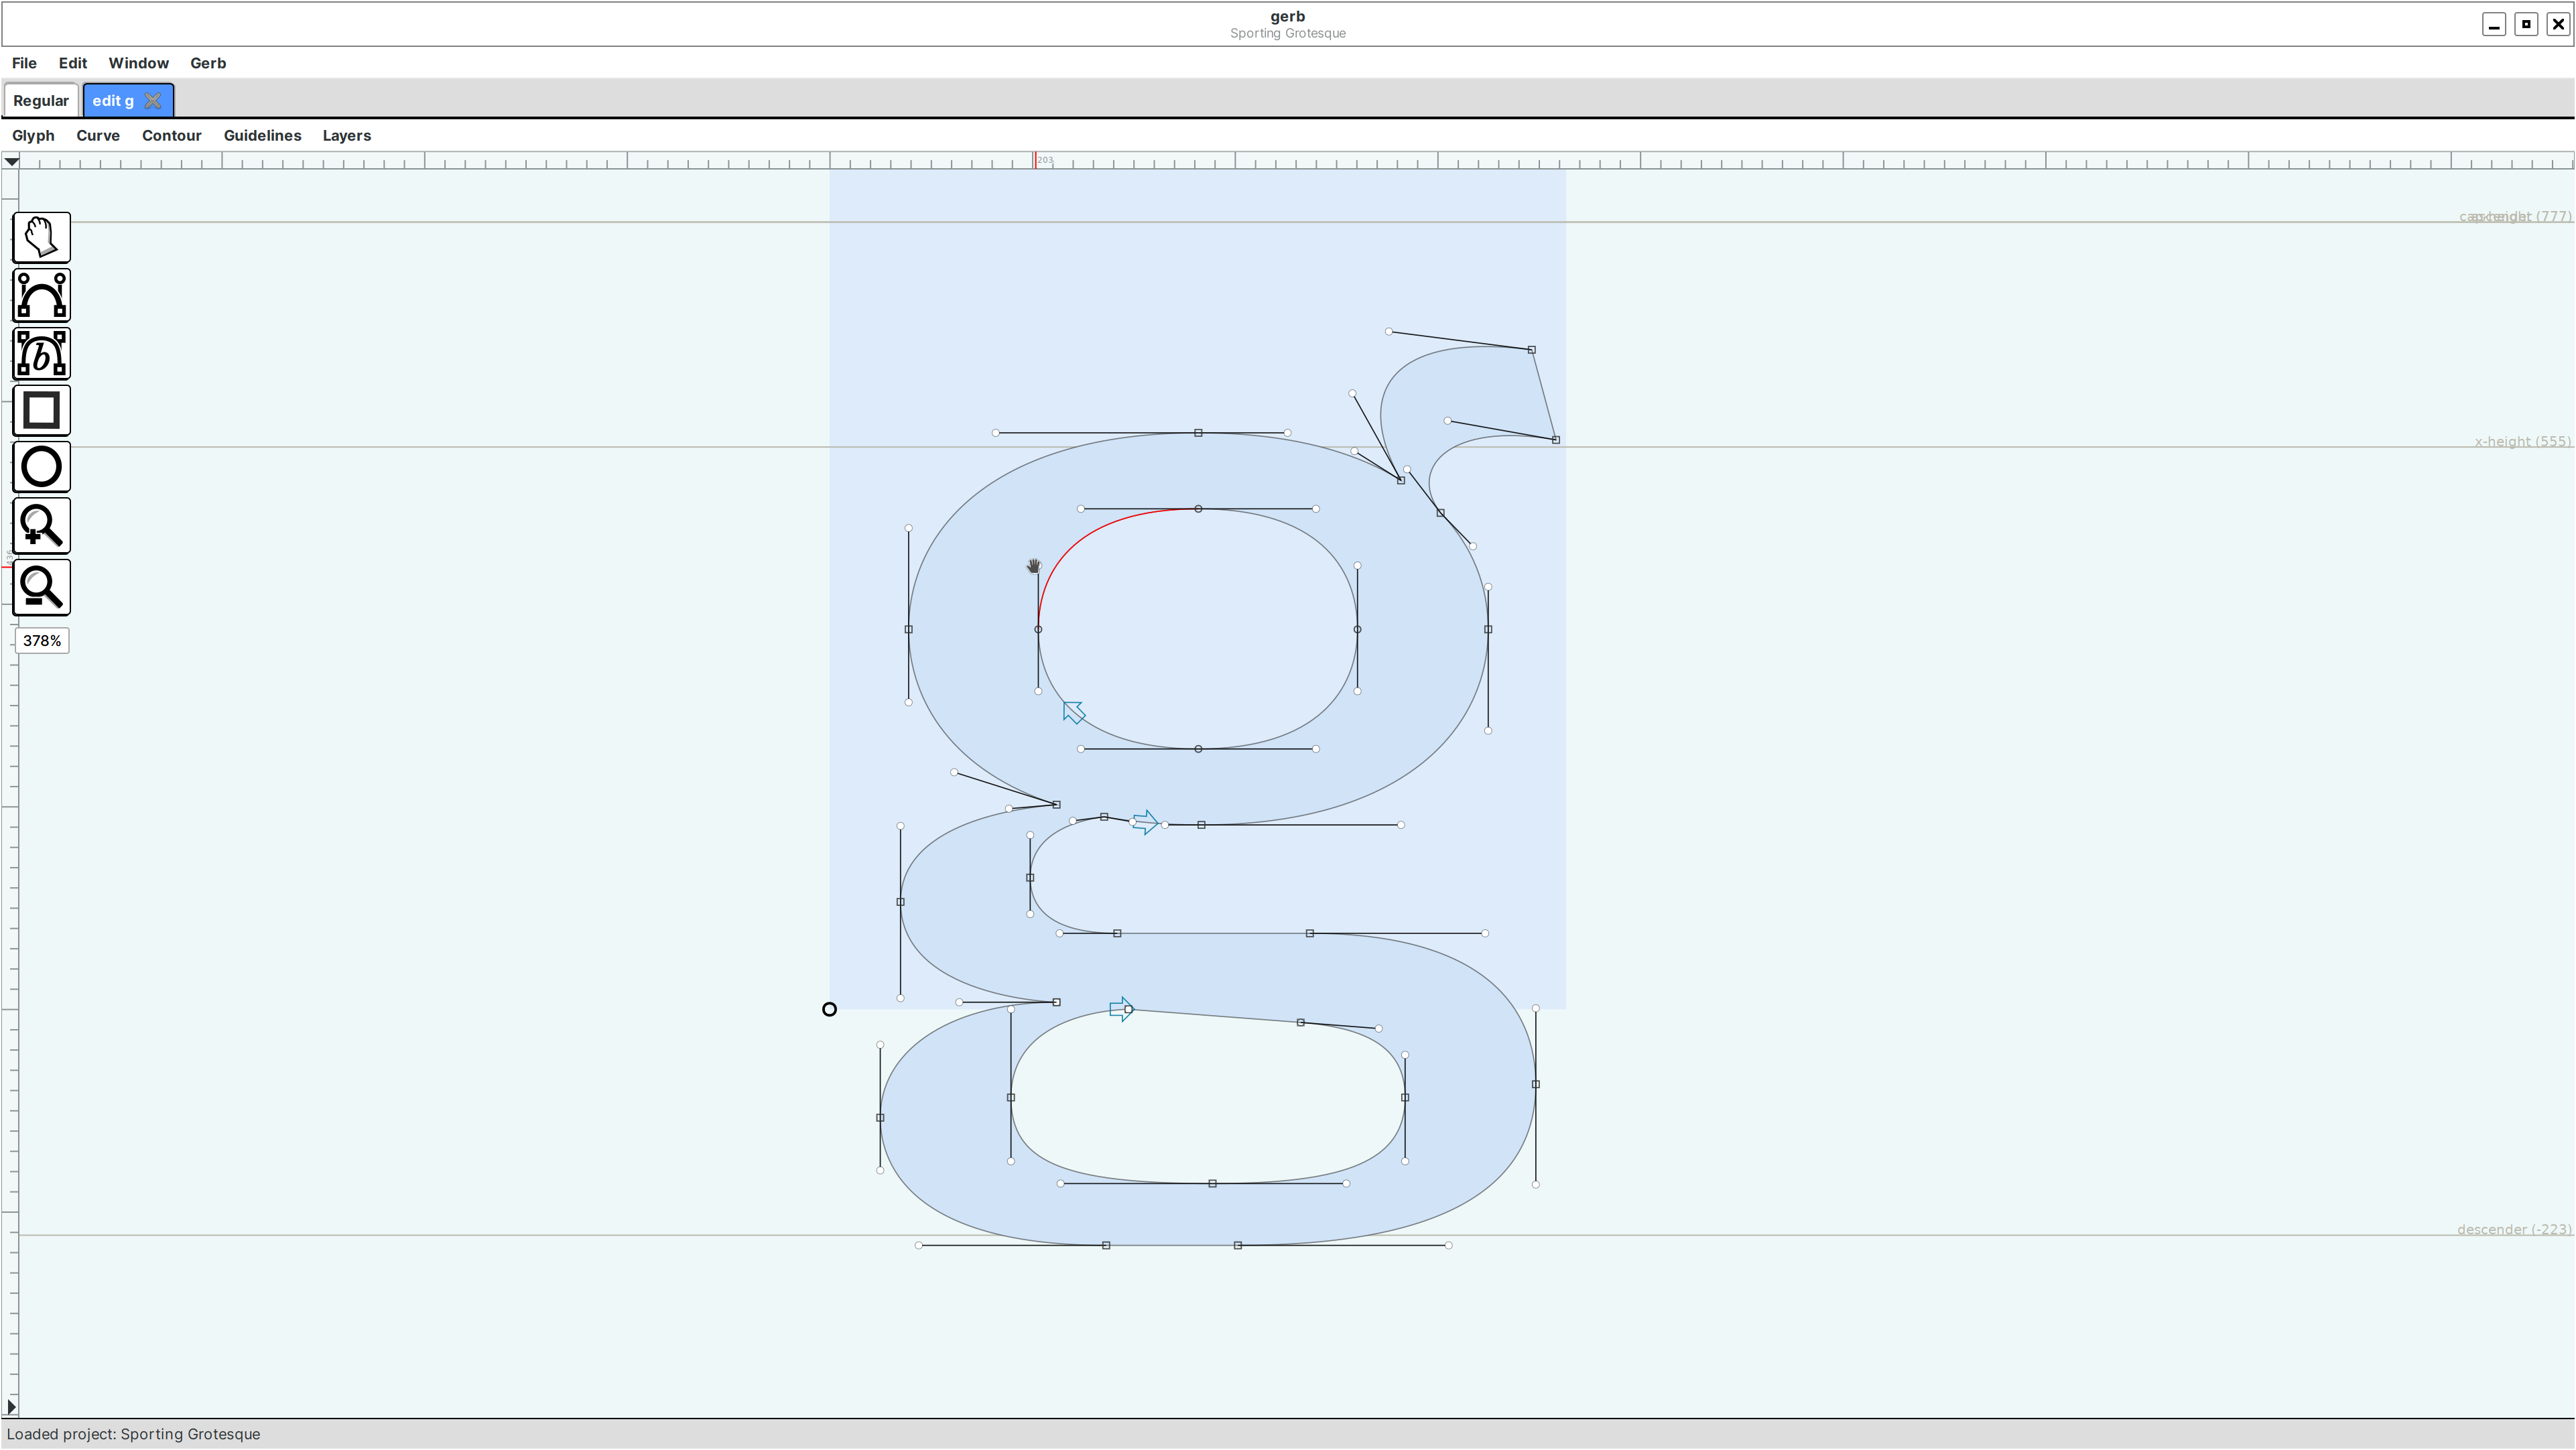
Task: Open the Layers menu
Action: tap(346, 136)
